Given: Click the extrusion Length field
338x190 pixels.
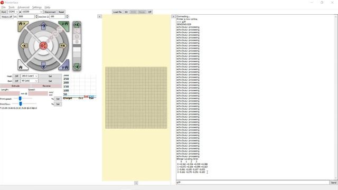Looking at the screenshot, I should coord(10,93).
